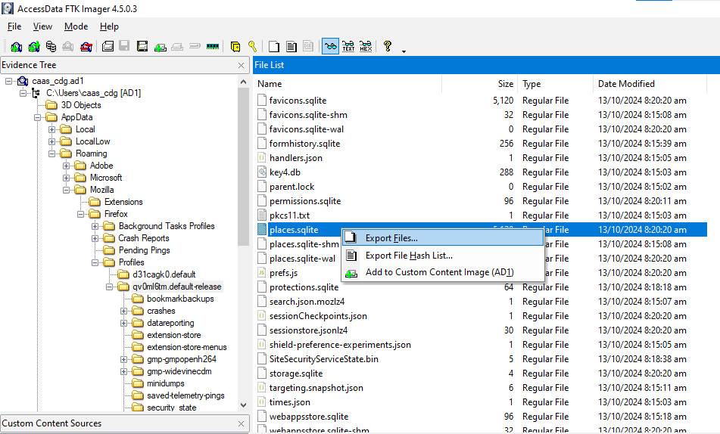Open Image Mounting from the toolbar

click(x=51, y=46)
